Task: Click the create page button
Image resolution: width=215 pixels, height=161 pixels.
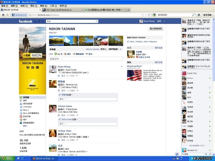Action: pyautogui.click(x=156, y=29)
